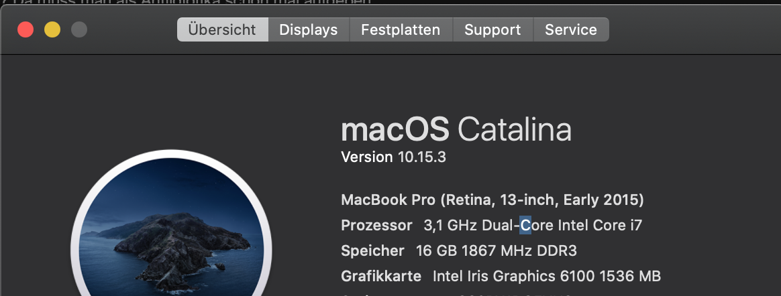781x296 pixels.
Task: Click the Speicher label
Action: point(372,250)
